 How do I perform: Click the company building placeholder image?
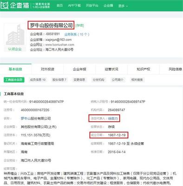click(15, 34)
